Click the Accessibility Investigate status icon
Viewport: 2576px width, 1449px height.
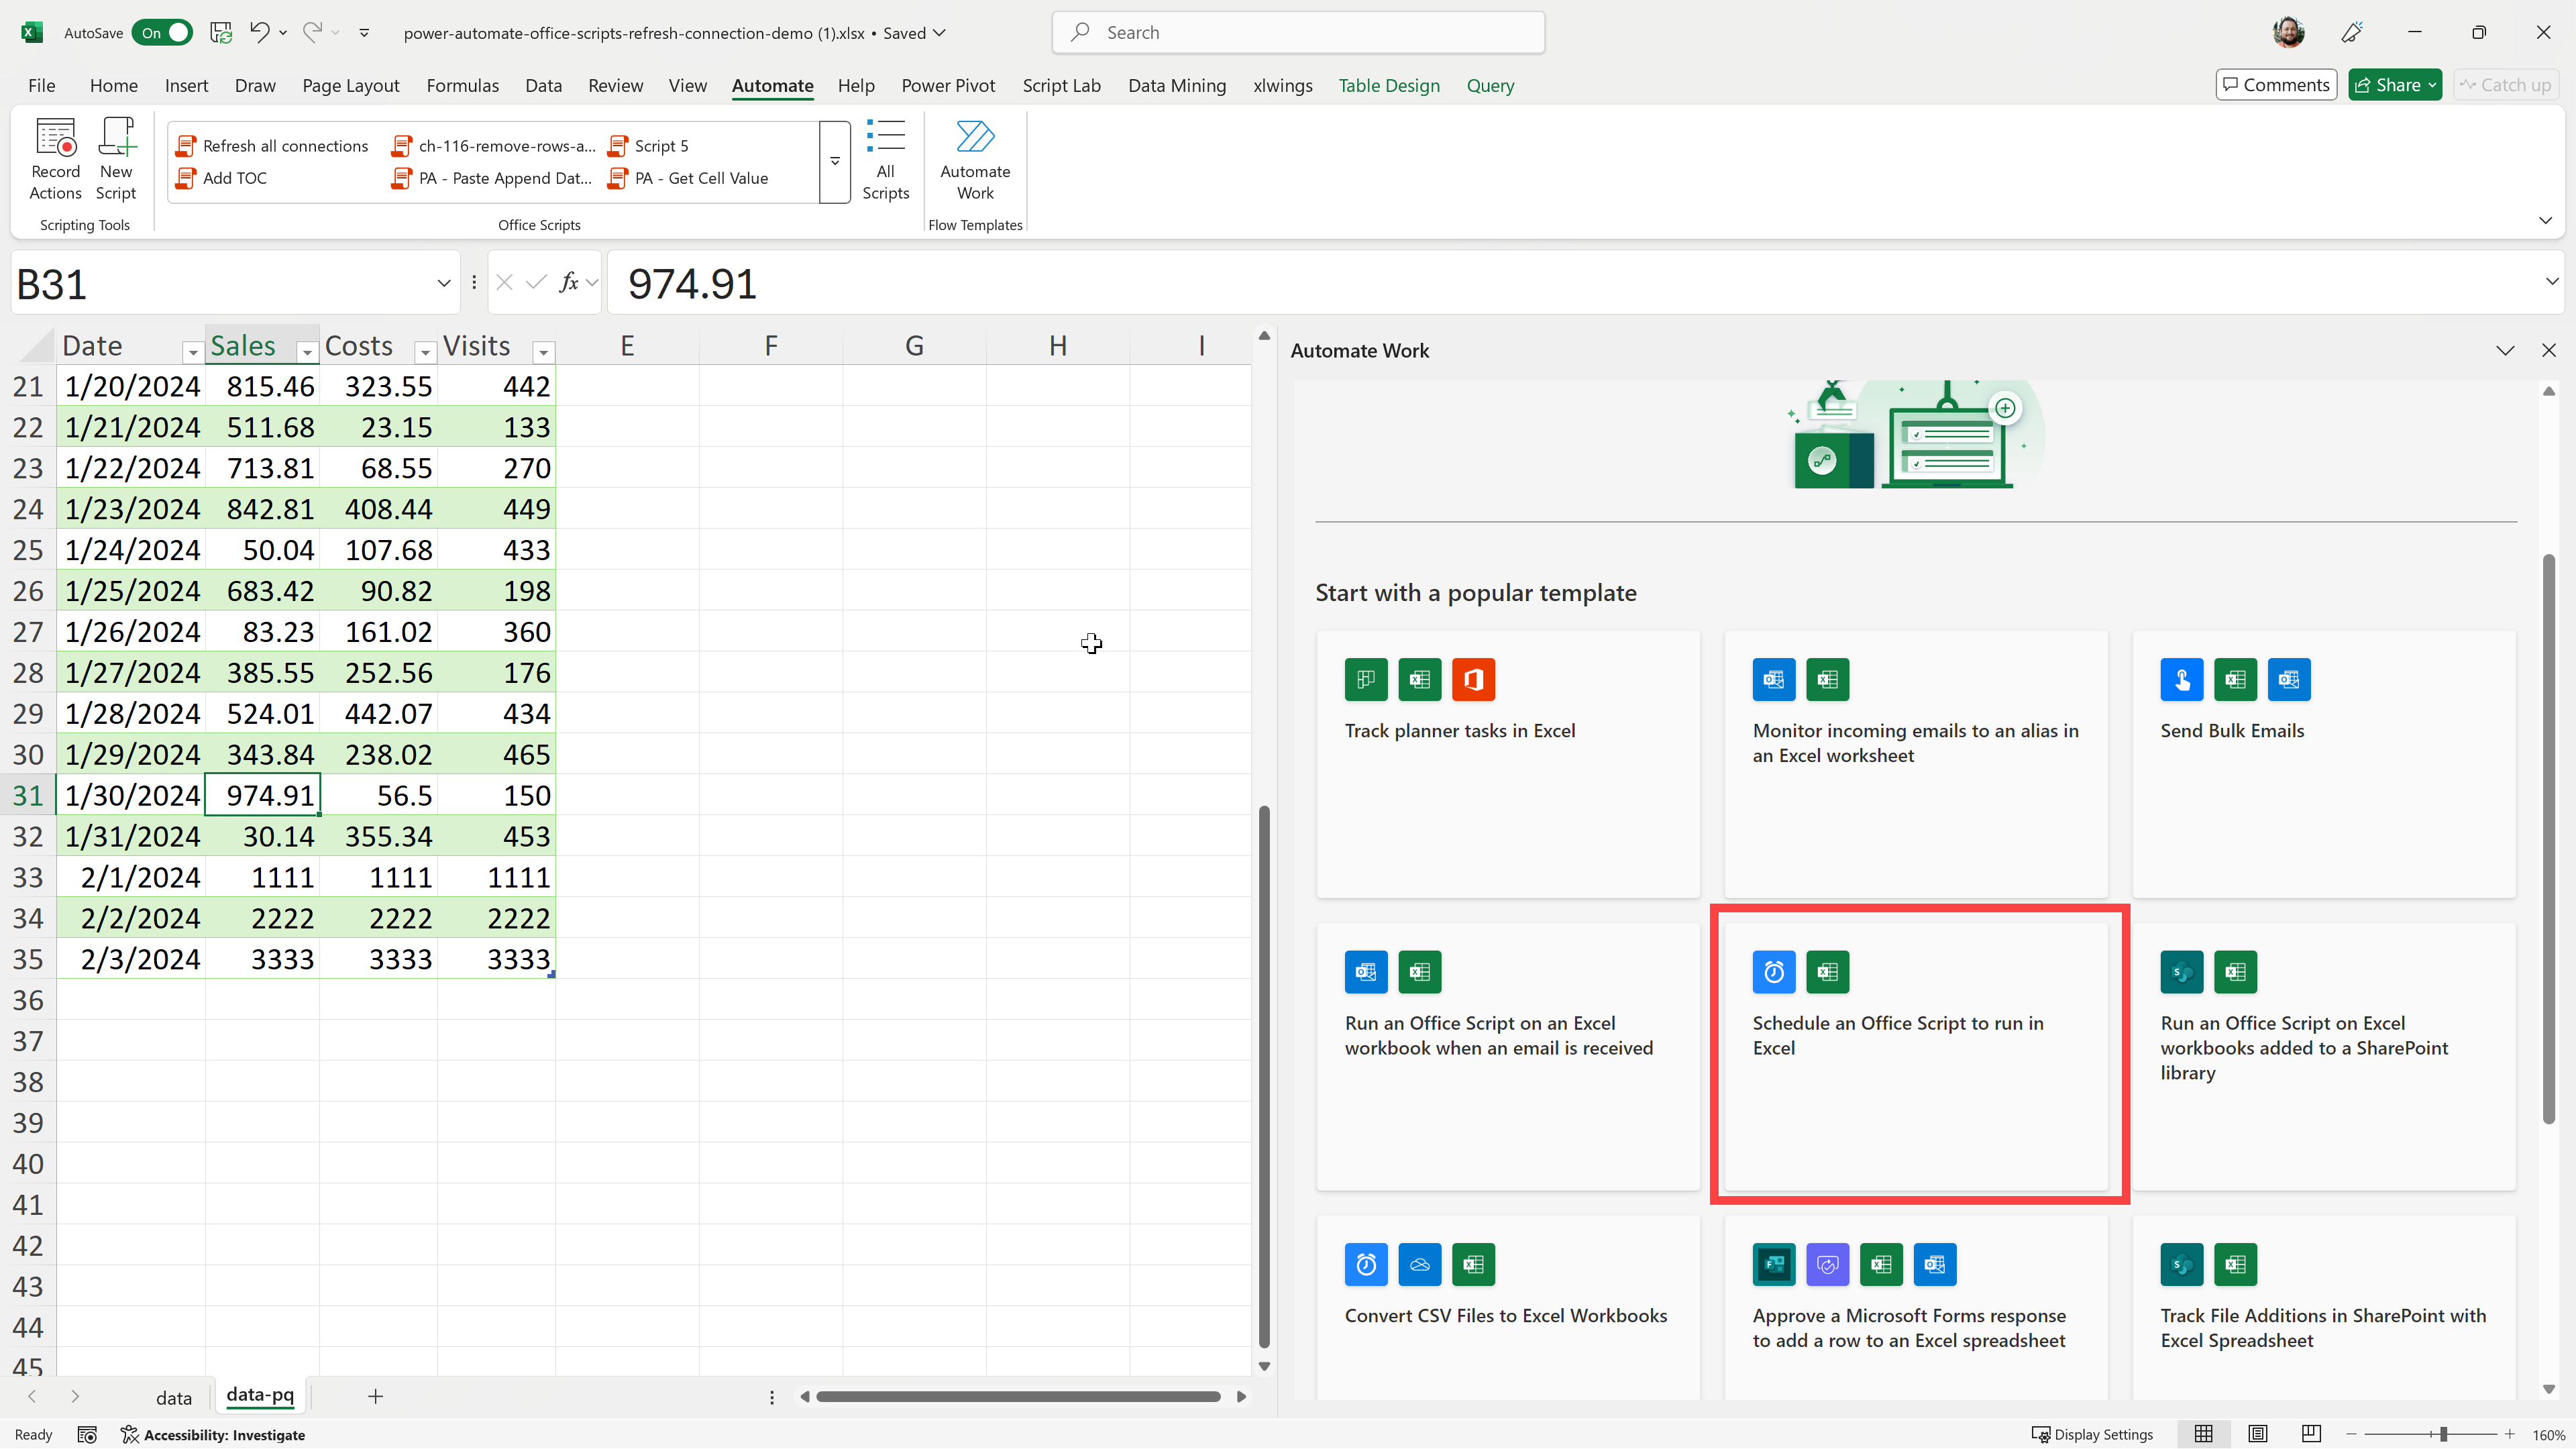point(130,1434)
